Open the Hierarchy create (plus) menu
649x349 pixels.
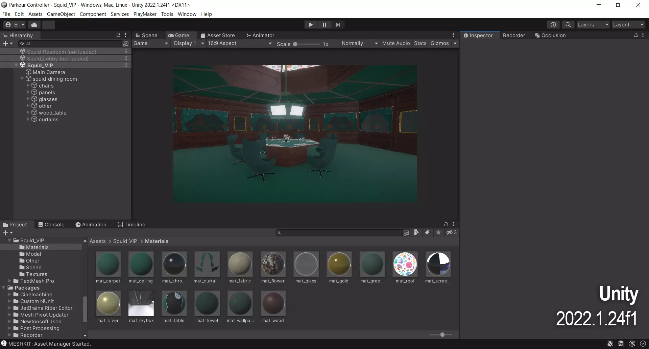(7, 44)
